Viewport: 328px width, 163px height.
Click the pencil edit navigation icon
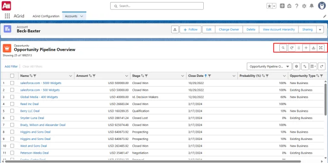[x=325, y=16]
